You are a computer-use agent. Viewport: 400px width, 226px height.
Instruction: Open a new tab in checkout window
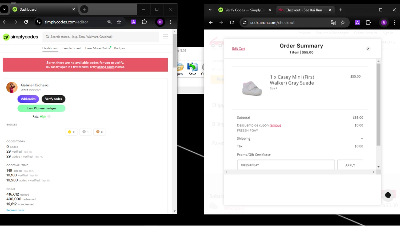click(x=341, y=10)
